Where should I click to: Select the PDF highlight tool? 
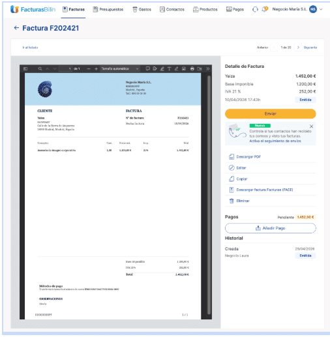pos(162,68)
